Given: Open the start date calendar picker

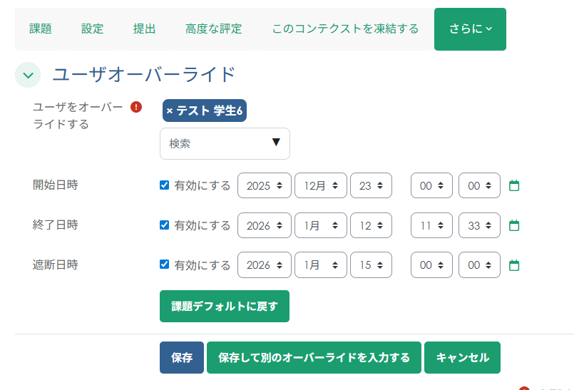Looking at the screenshot, I should tap(514, 185).
